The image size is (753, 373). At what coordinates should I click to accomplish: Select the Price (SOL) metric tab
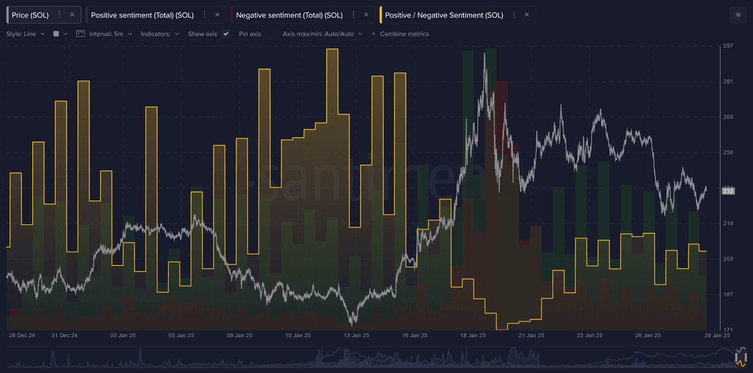[30, 15]
